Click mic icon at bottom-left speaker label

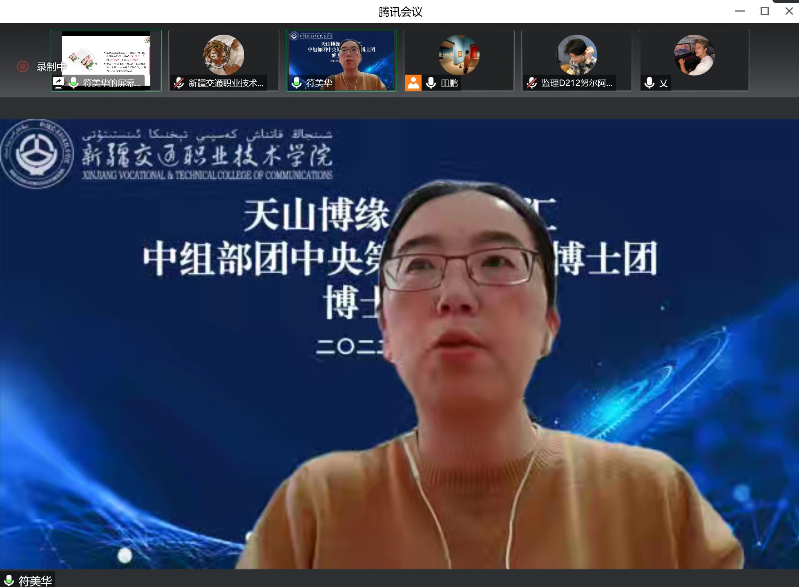click(x=9, y=580)
